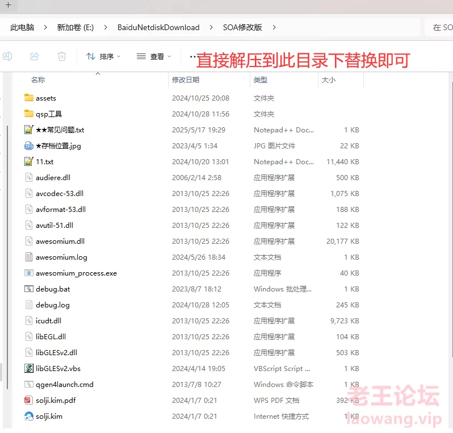Go to BaiduNetdiskDownload in the address bar
453x433 pixels.
coord(158,27)
